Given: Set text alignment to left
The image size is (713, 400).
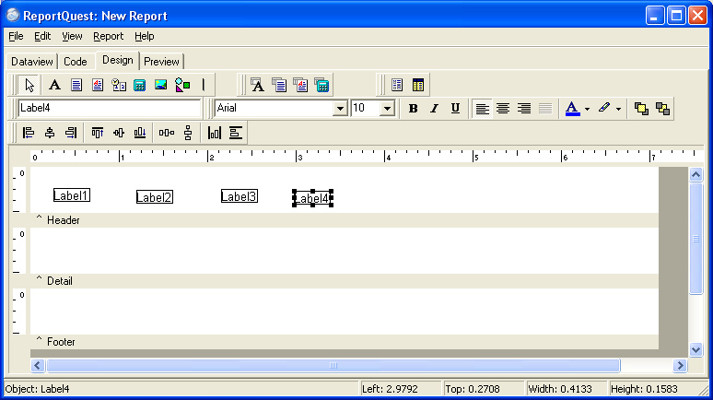Looking at the screenshot, I should coord(482,109).
